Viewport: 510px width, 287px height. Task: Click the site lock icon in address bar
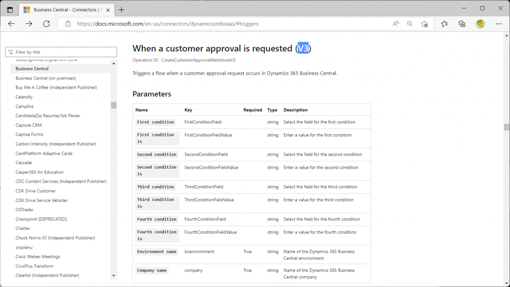coord(68,24)
